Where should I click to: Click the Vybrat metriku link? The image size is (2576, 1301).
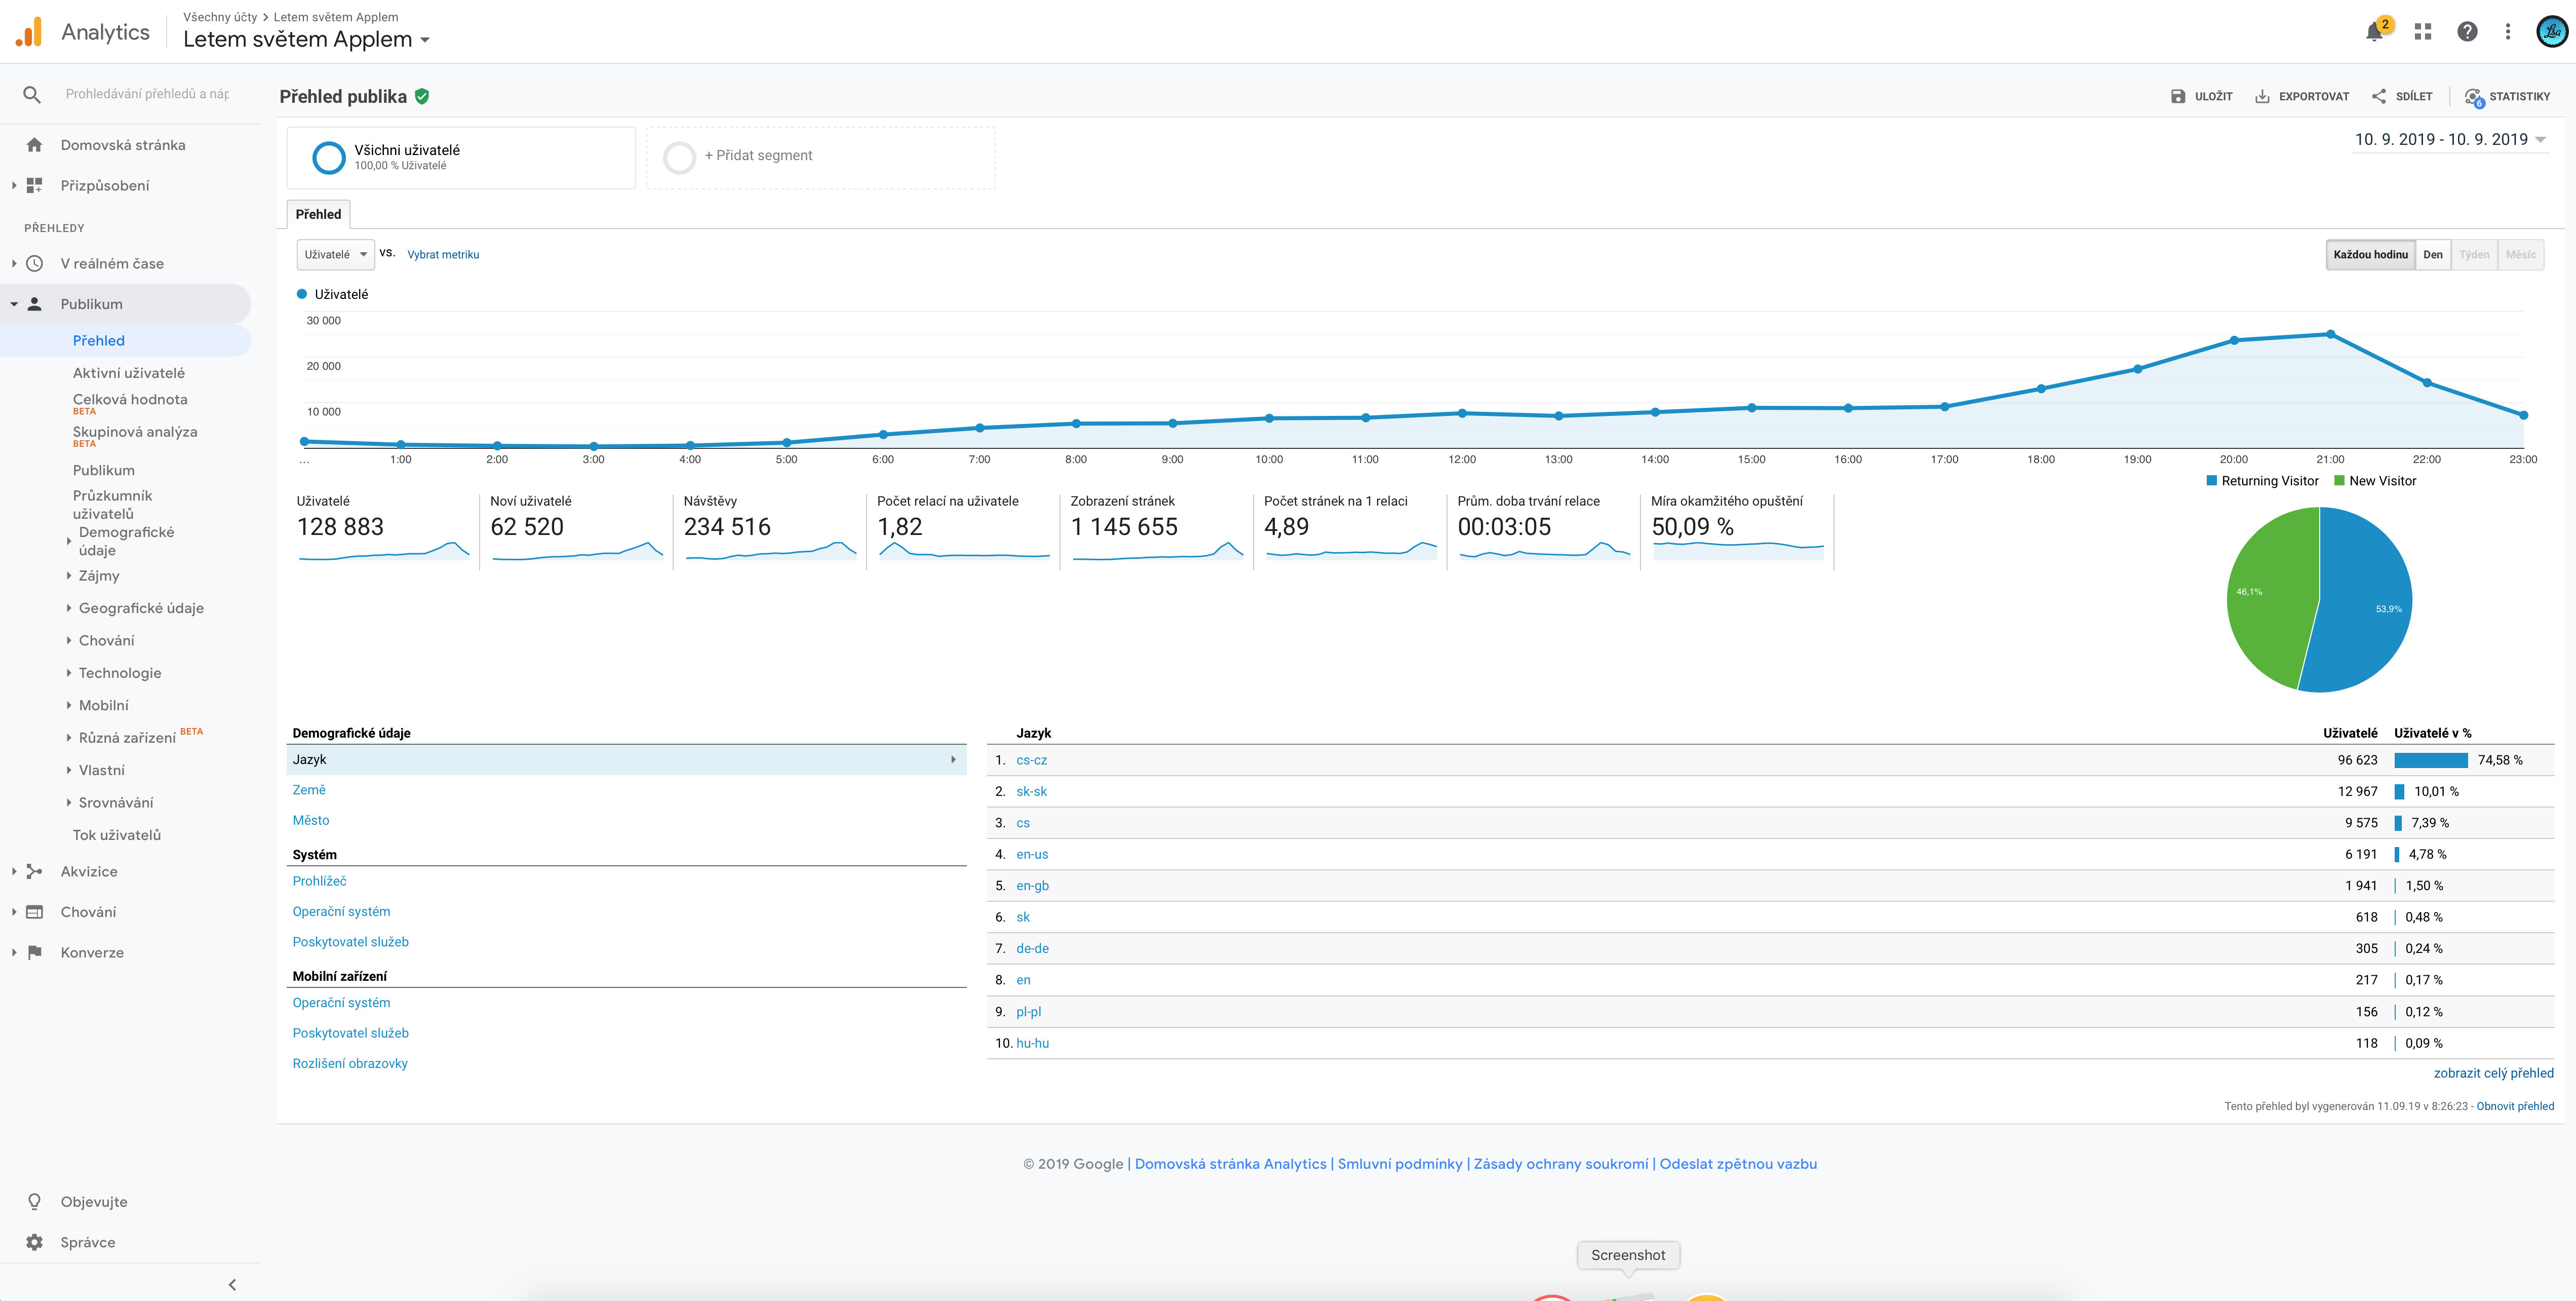[443, 254]
